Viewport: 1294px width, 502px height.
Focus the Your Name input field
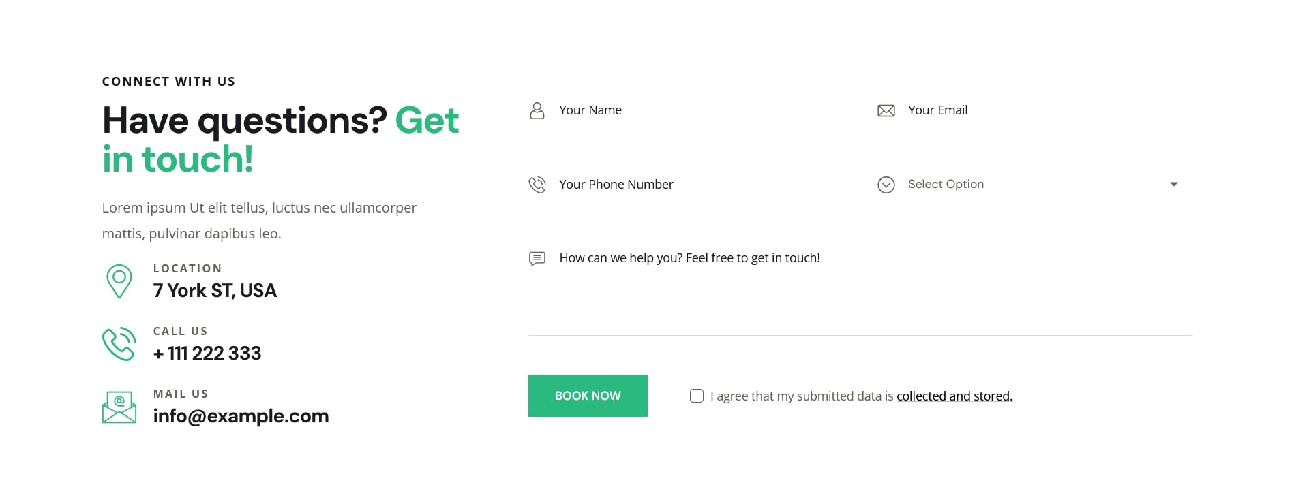695,110
